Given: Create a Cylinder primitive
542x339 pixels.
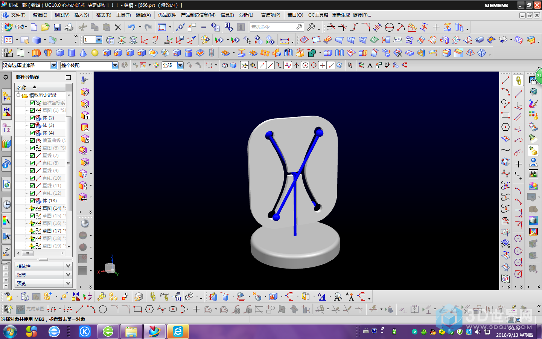Looking at the screenshot, I should coord(72,53).
